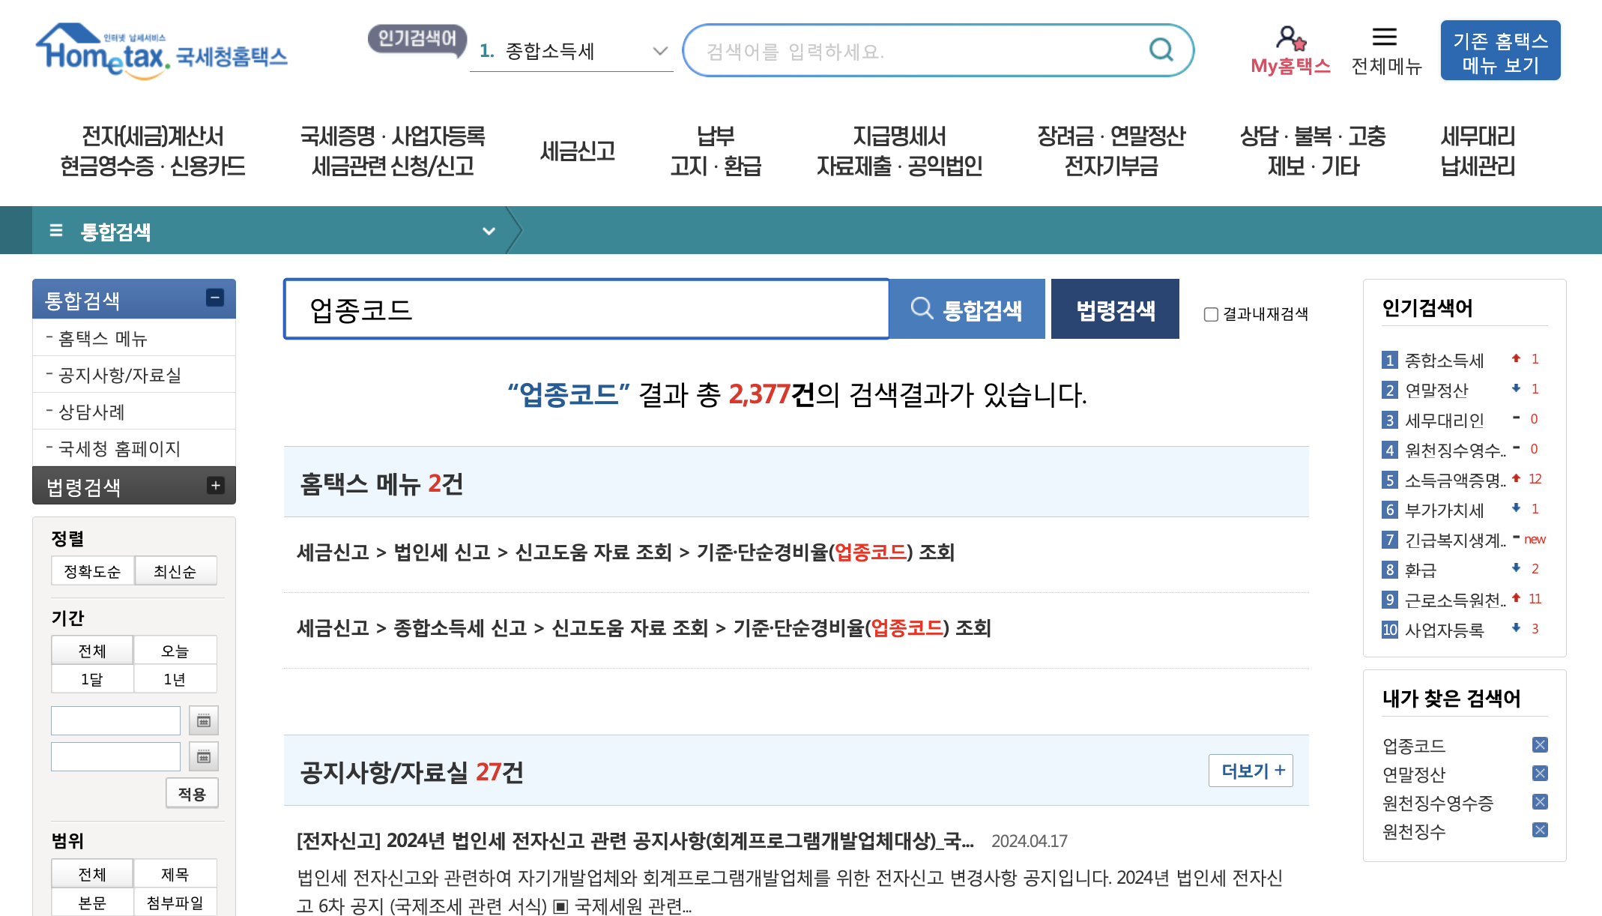Click 더보기 for 공지사항/자료실 results

[1251, 771]
